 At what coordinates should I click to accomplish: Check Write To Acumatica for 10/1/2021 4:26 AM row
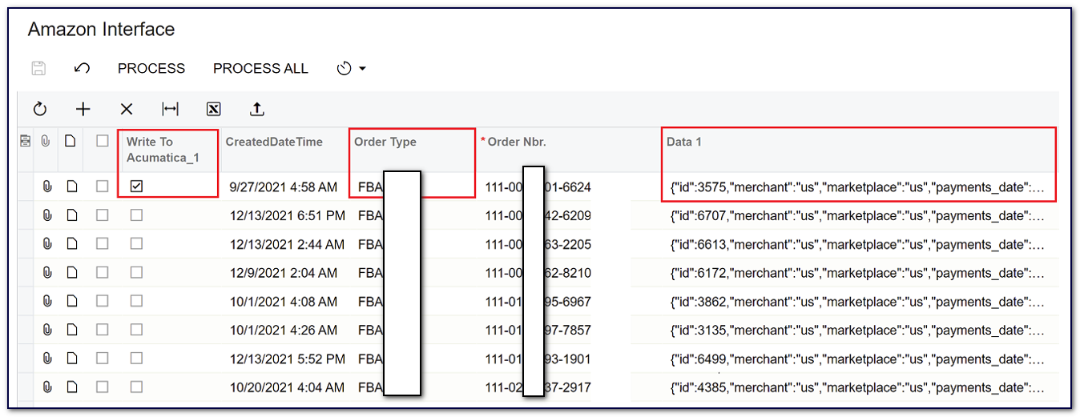[136, 330]
